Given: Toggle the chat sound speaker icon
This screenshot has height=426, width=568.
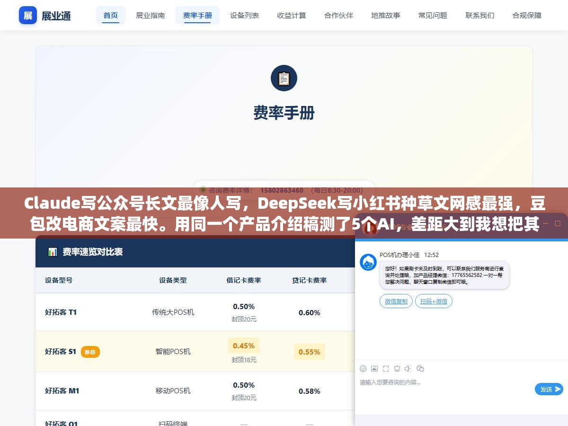Looking at the screenshot, I should click(408, 368).
